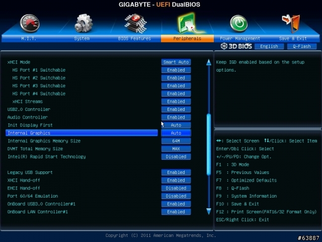The width and height of the screenshot is (322, 242).
Task: Open the BIOS Features tab
Action: pos(134,38)
